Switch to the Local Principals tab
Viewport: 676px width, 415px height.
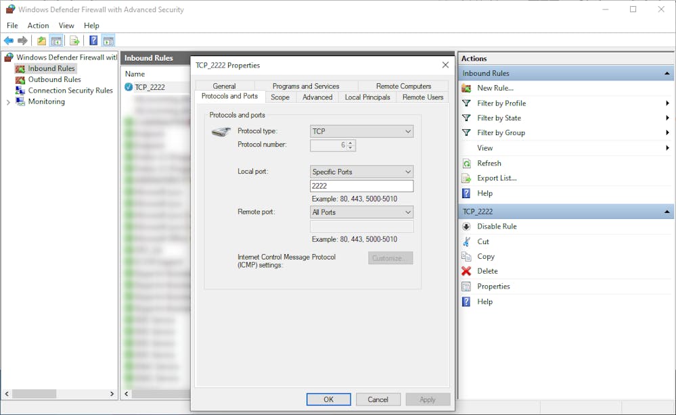pyautogui.click(x=367, y=97)
